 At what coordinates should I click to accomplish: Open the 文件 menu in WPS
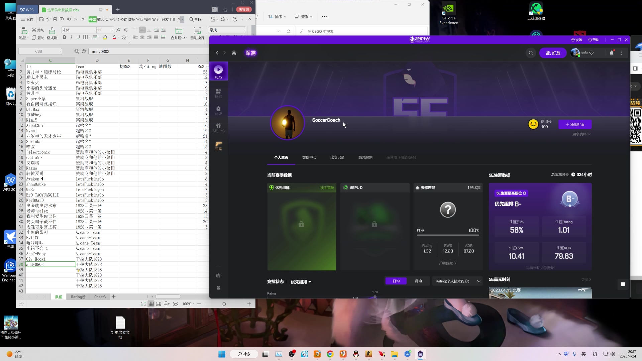pyautogui.click(x=27, y=19)
